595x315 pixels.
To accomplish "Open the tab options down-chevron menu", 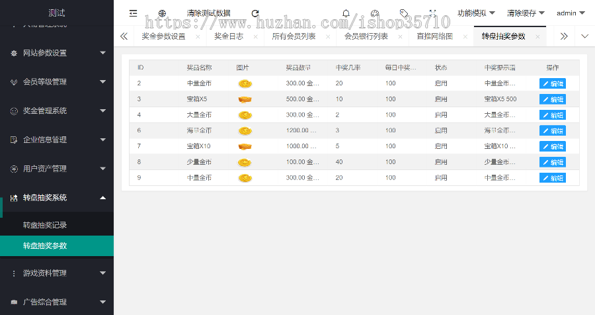I will tap(585, 36).
